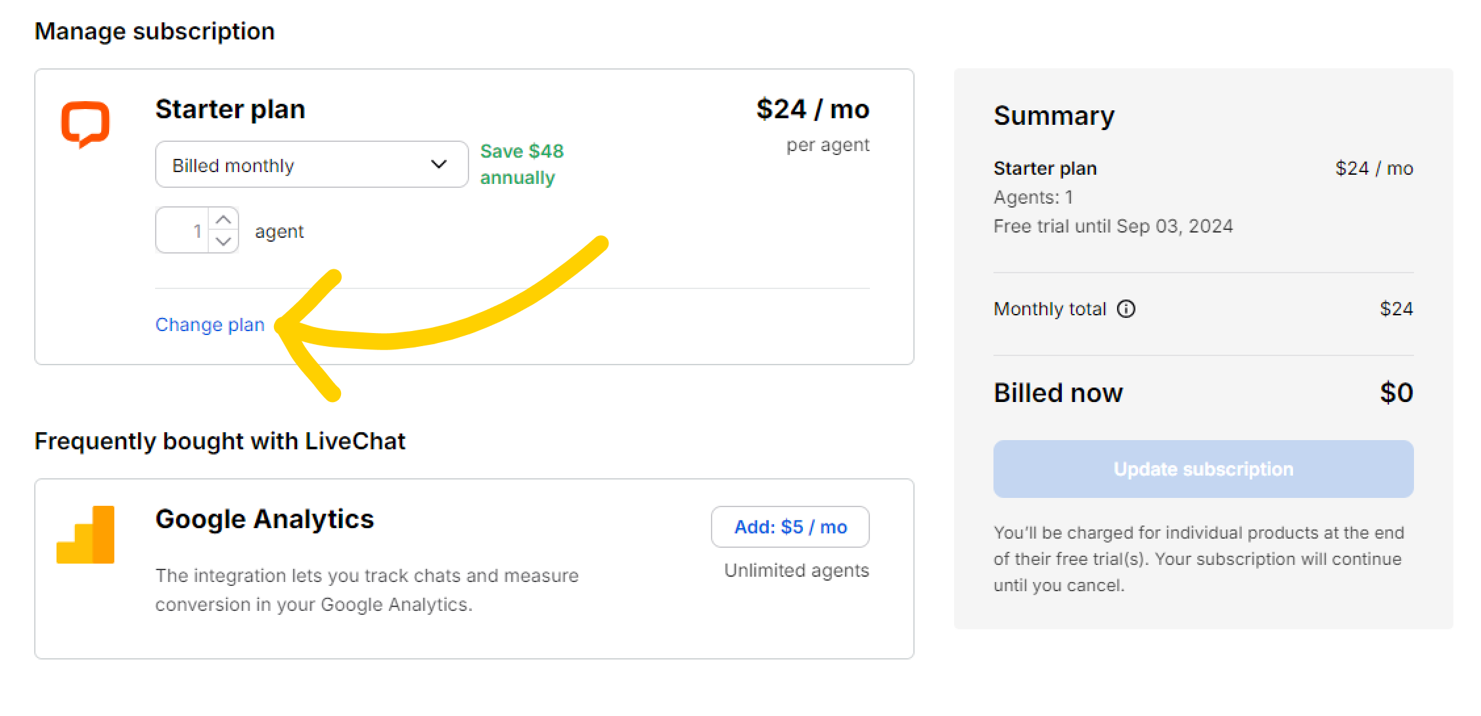
Task: Click the free trial charge notice text
Action: tap(1198, 558)
